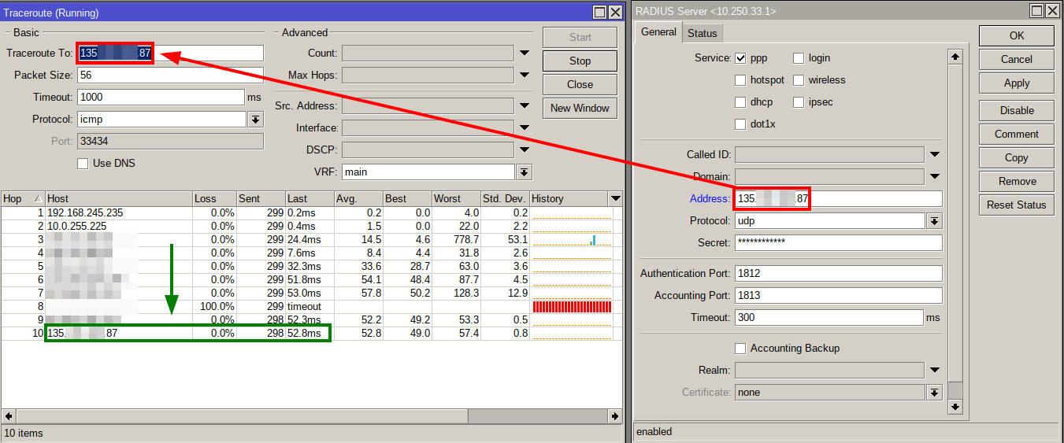Enable the ipsec service checkbox
Viewport: 1064px width, 443px height.
(799, 102)
